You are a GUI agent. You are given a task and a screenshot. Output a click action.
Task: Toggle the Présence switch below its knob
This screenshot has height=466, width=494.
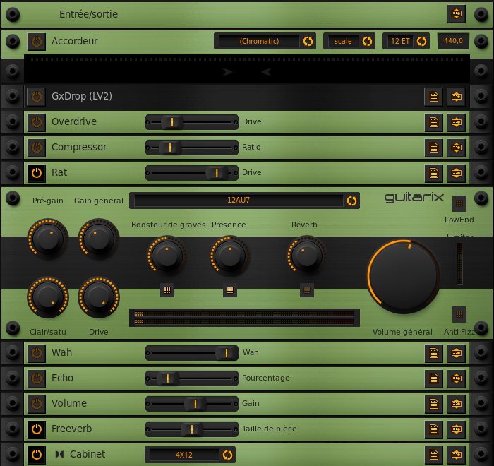coord(230,290)
